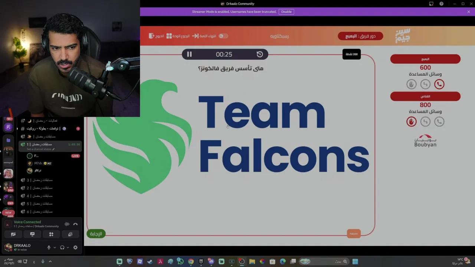The image size is (475, 267).
Task: Use hand lifeline for البعبع team
Action: pos(411,84)
